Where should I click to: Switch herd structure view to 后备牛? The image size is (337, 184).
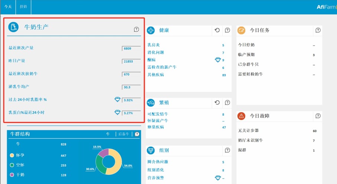coord(123,134)
